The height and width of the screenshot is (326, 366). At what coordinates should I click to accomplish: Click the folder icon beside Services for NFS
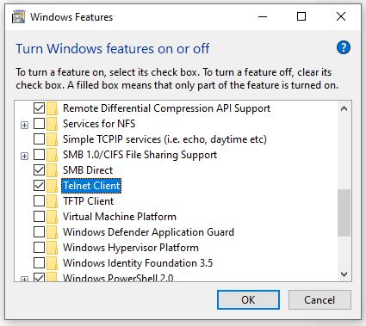(x=52, y=124)
